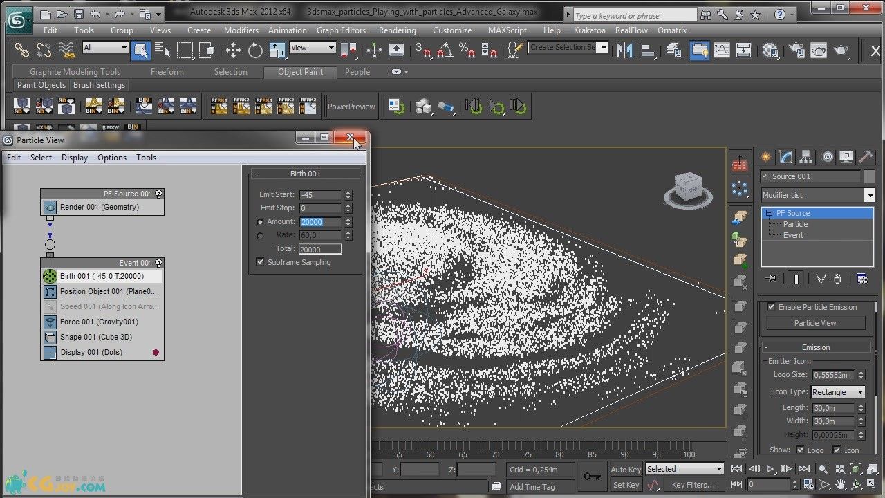This screenshot has height=498, width=885.
Task: Activate the Select Object tool
Action: tap(141, 50)
